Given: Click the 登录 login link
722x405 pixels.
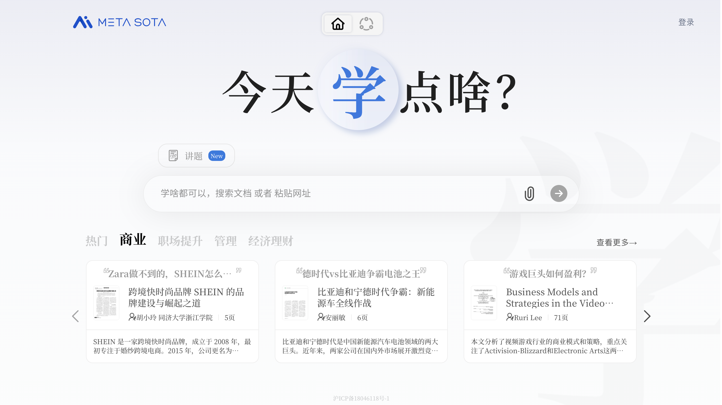Looking at the screenshot, I should pyautogui.click(x=686, y=22).
